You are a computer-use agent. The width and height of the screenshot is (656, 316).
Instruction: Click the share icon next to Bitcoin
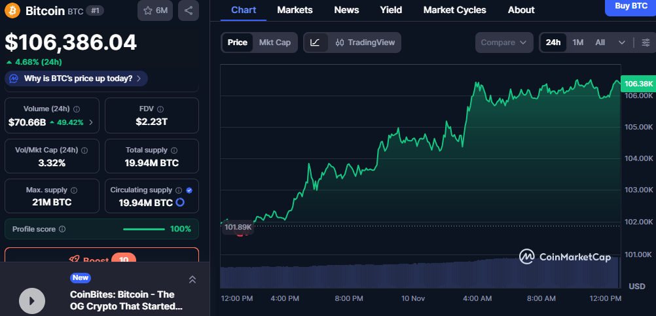(x=189, y=10)
